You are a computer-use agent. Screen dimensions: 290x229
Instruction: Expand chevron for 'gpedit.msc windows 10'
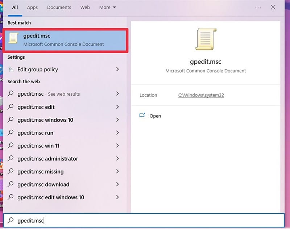pyautogui.click(x=117, y=120)
